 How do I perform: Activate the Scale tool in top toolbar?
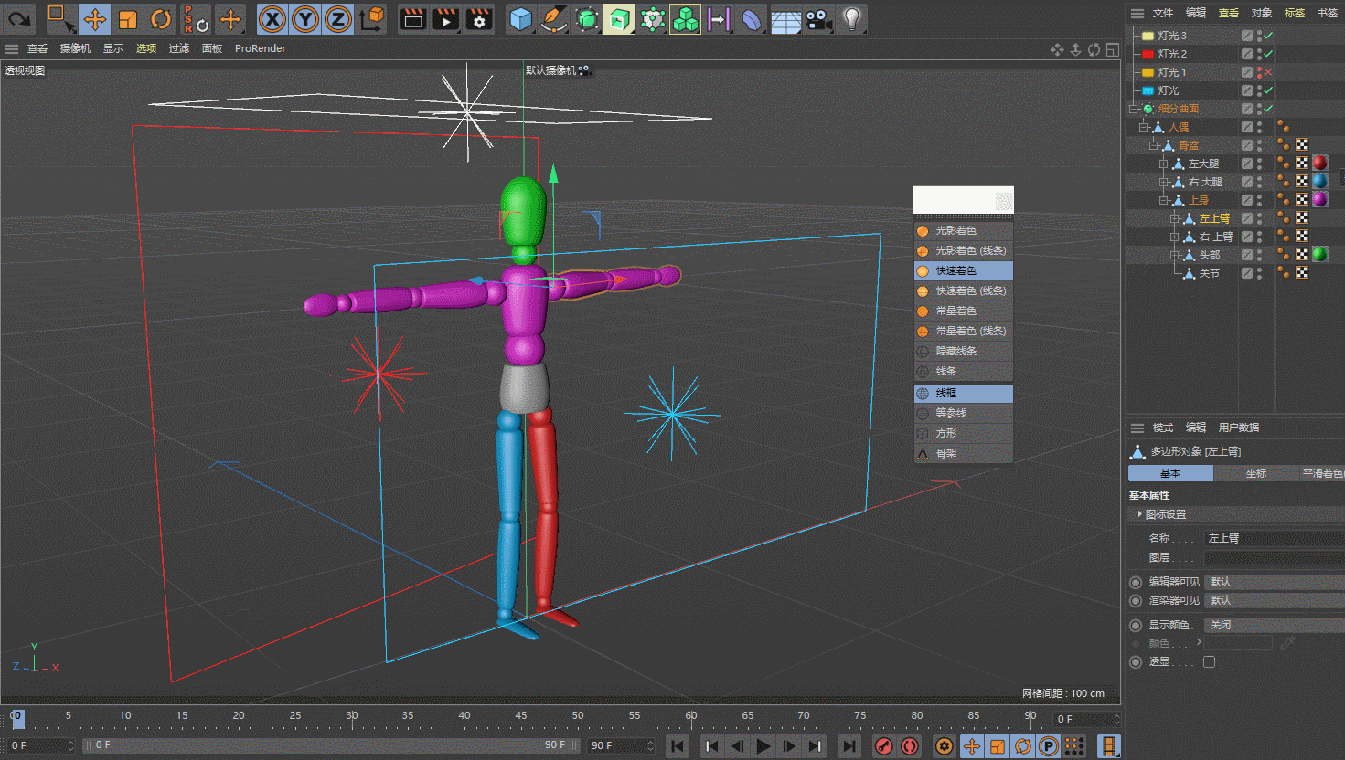(x=128, y=18)
